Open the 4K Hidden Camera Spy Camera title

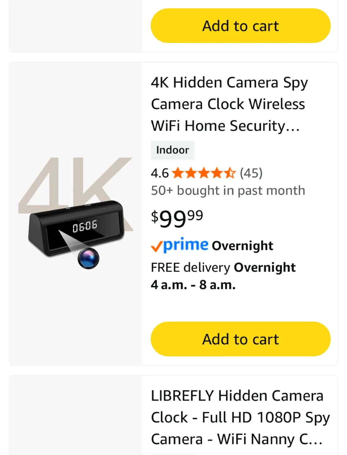pyautogui.click(x=229, y=104)
